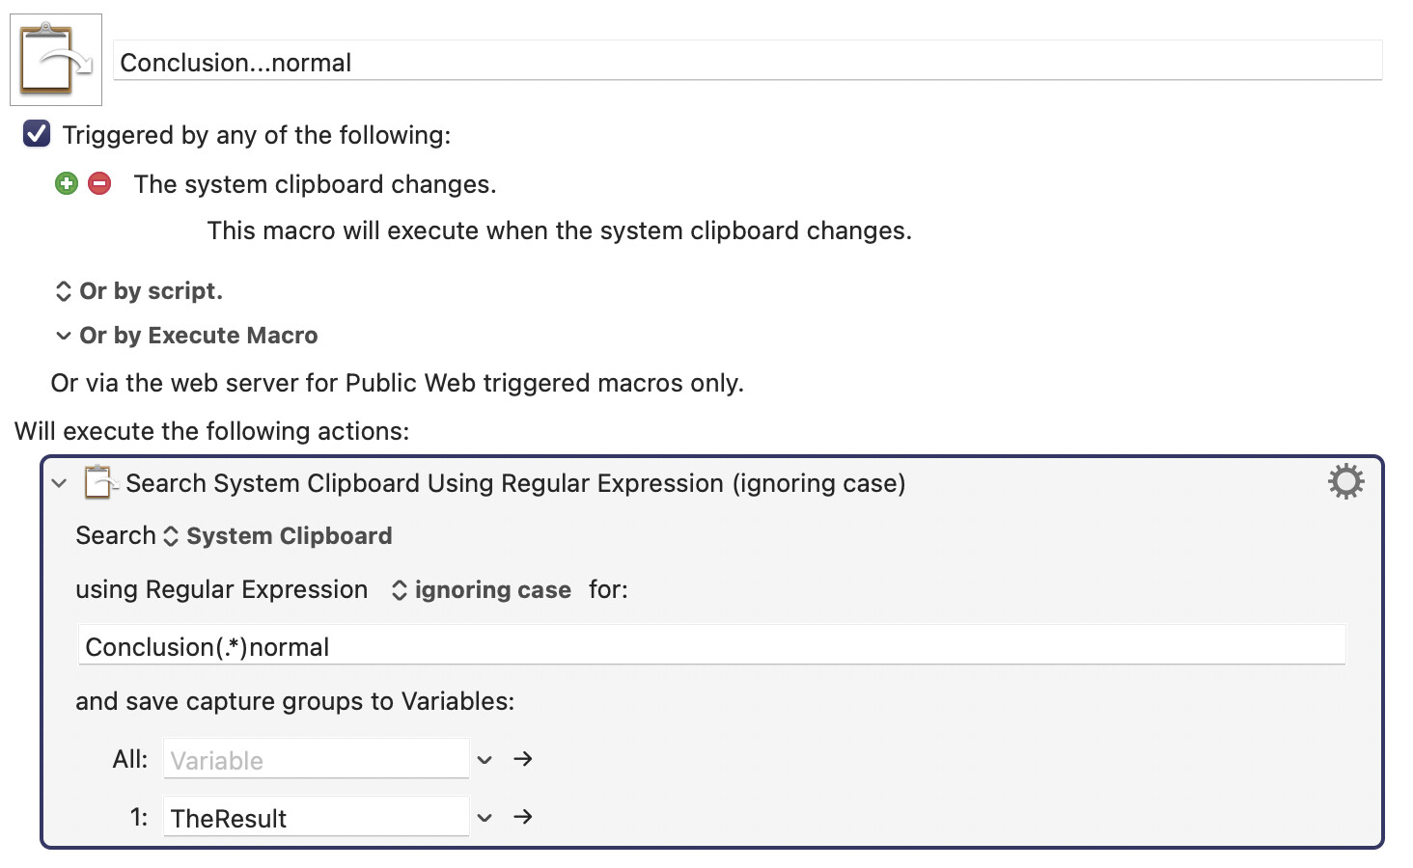The image size is (1413, 868).
Task: Click the empty All Variable field
Action: [317, 759]
